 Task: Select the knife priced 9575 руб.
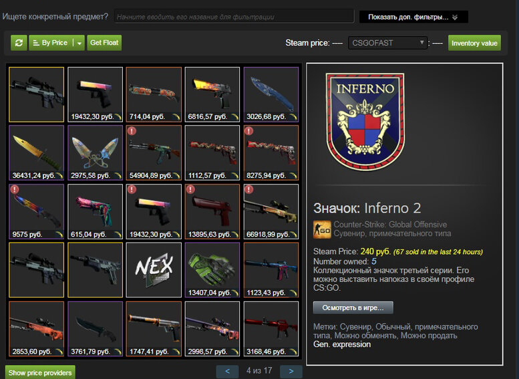tap(37, 212)
